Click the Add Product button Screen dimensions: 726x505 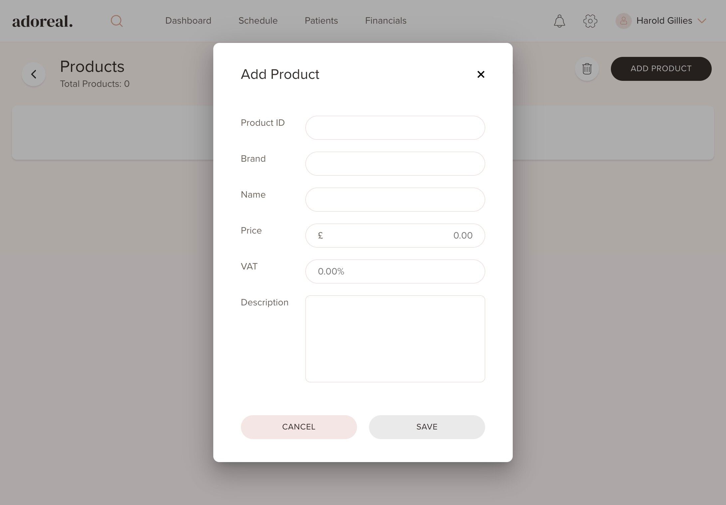pos(661,69)
